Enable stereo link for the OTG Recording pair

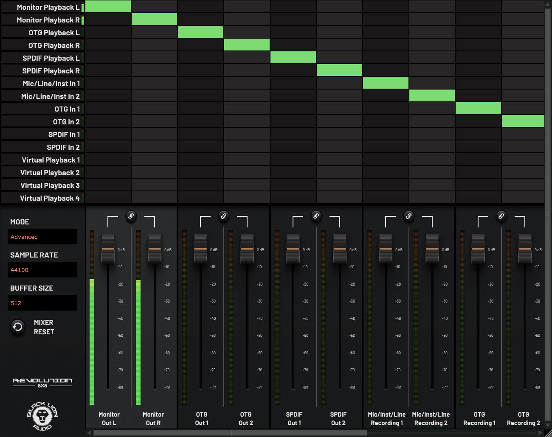tap(501, 216)
